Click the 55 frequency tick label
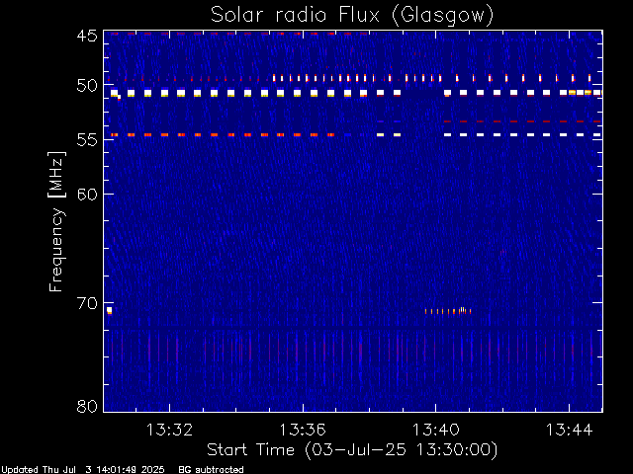The width and height of the screenshot is (633, 474). point(87,140)
